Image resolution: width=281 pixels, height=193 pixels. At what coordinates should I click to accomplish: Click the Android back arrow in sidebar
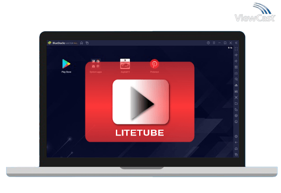pos(236,143)
